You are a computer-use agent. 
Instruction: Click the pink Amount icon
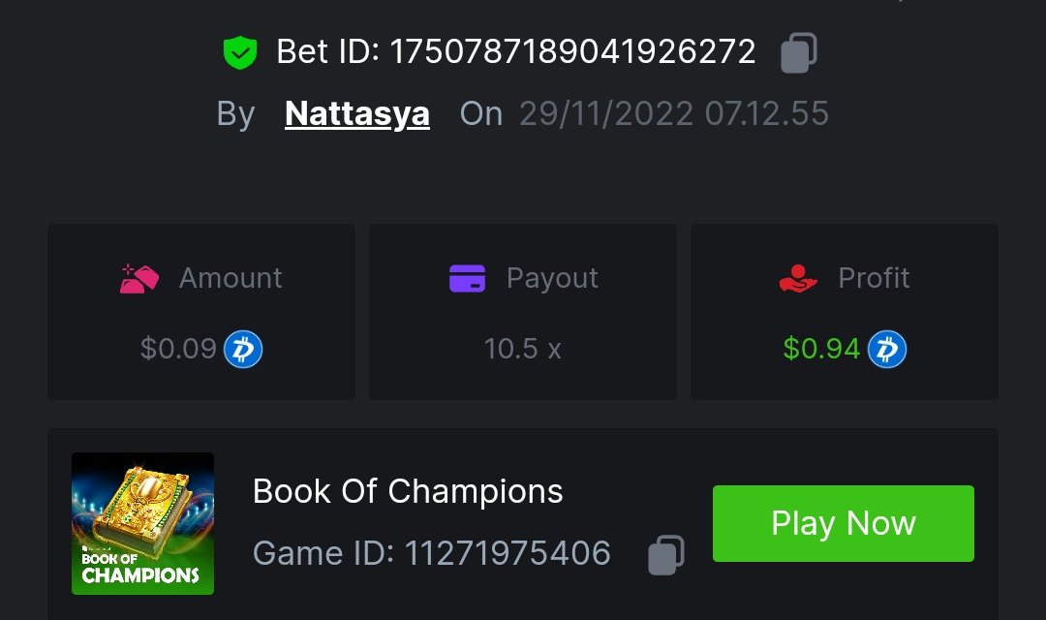coord(139,278)
